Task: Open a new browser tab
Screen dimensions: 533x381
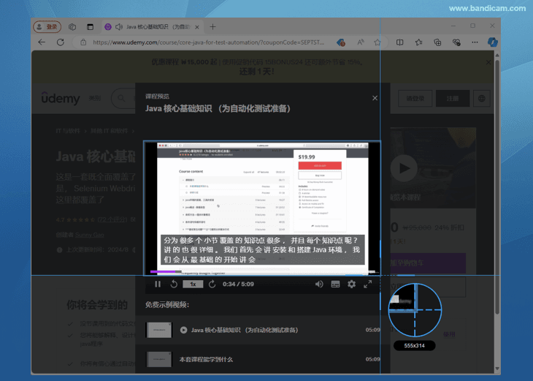Action: pyautogui.click(x=212, y=26)
